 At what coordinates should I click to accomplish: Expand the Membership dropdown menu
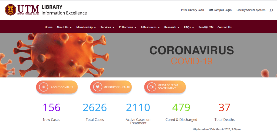pyautogui.click(x=86, y=27)
